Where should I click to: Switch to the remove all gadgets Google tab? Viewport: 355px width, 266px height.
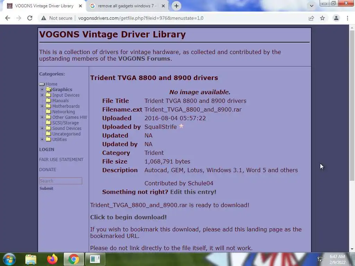pos(127,6)
